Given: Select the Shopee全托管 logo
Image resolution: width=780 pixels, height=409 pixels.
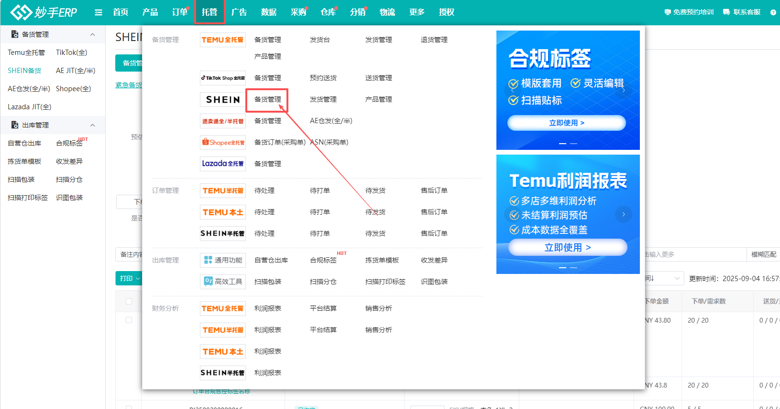Looking at the screenshot, I should [223, 142].
